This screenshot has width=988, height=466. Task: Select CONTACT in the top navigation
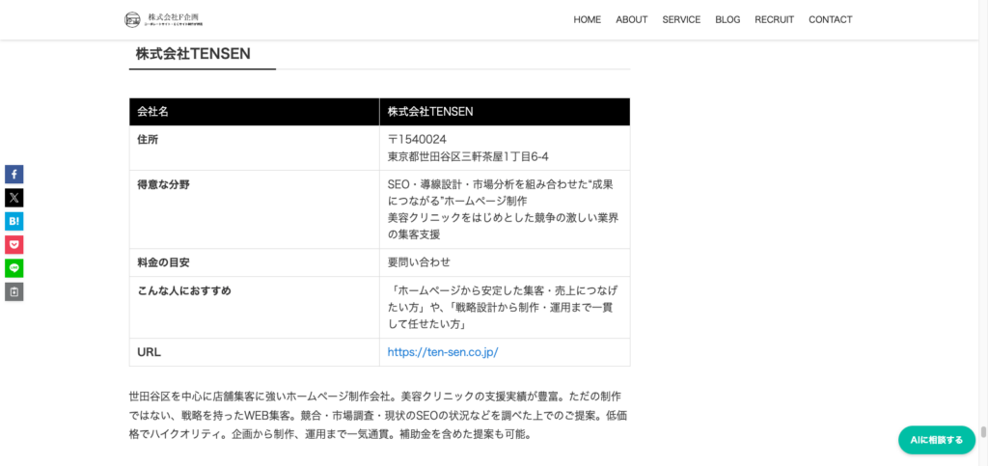tap(830, 19)
